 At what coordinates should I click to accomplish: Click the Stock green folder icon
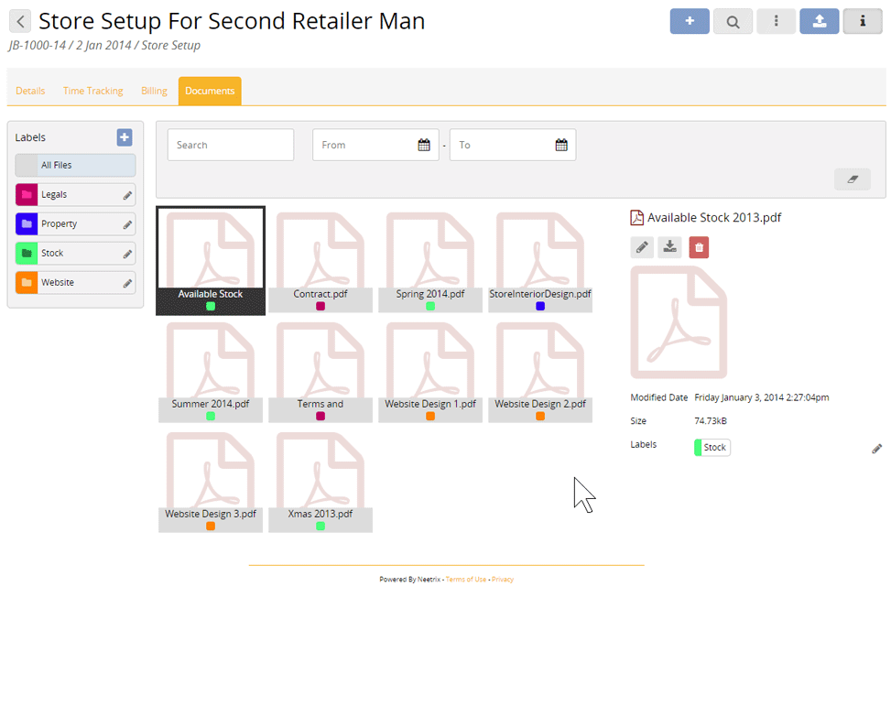[27, 253]
